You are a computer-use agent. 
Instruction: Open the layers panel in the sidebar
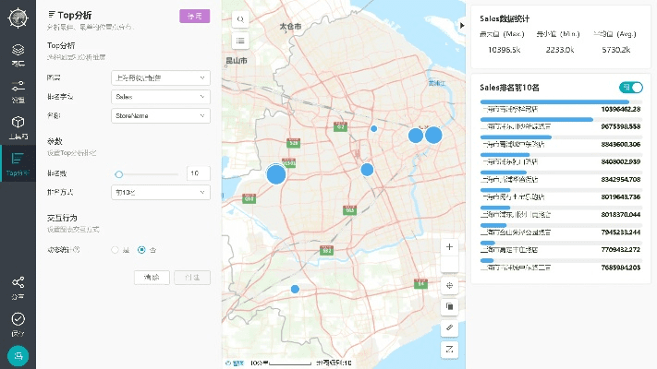[18, 54]
